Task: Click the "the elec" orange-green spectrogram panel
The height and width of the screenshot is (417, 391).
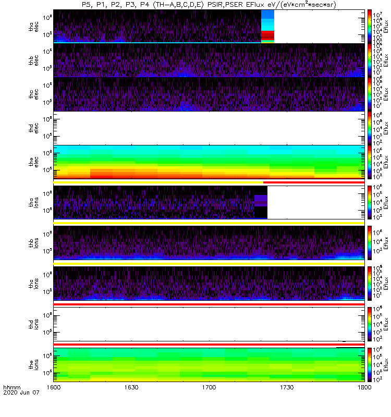Action: [x=209, y=162]
